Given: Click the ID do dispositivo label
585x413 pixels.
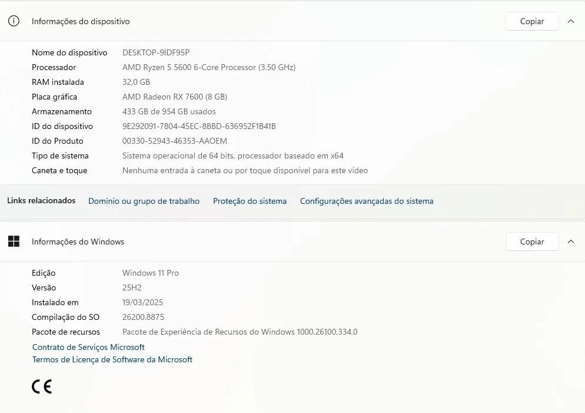Looking at the screenshot, I should tap(62, 126).
